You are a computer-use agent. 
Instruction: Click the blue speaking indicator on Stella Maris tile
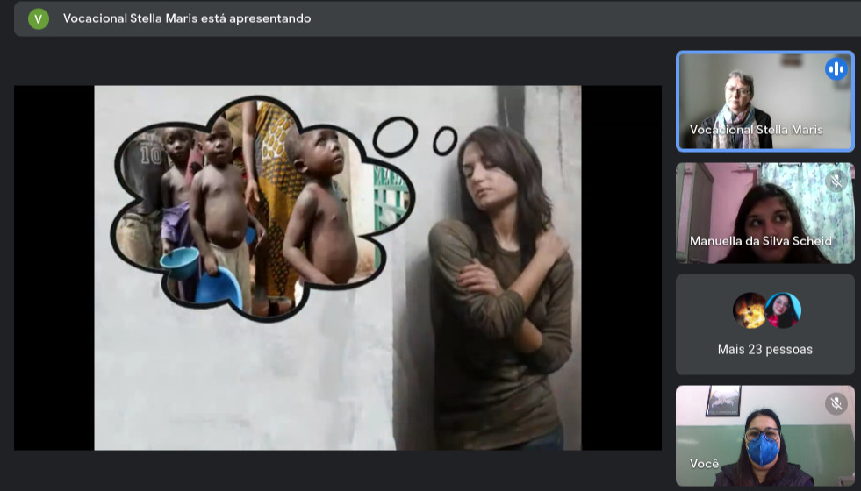point(836,69)
